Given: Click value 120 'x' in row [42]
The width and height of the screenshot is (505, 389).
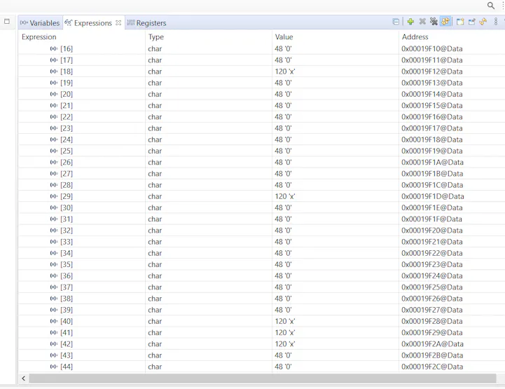Looking at the screenshot, I should coord(284,344).
